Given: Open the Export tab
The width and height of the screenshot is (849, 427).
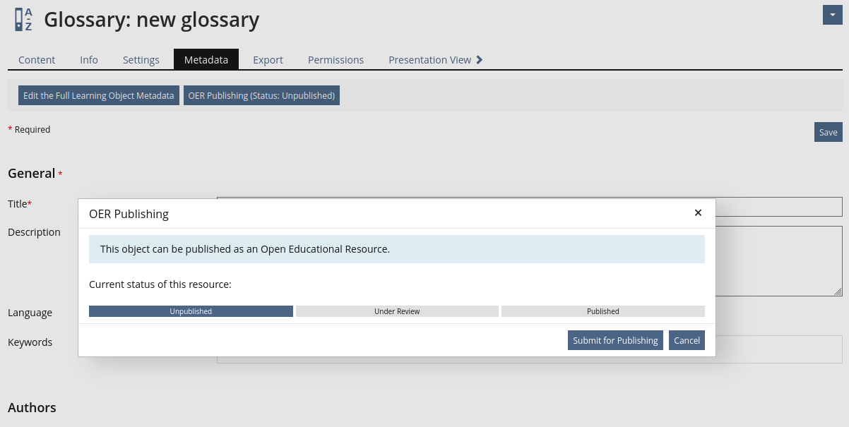Looking at the screenshot, I should (268, 60).
